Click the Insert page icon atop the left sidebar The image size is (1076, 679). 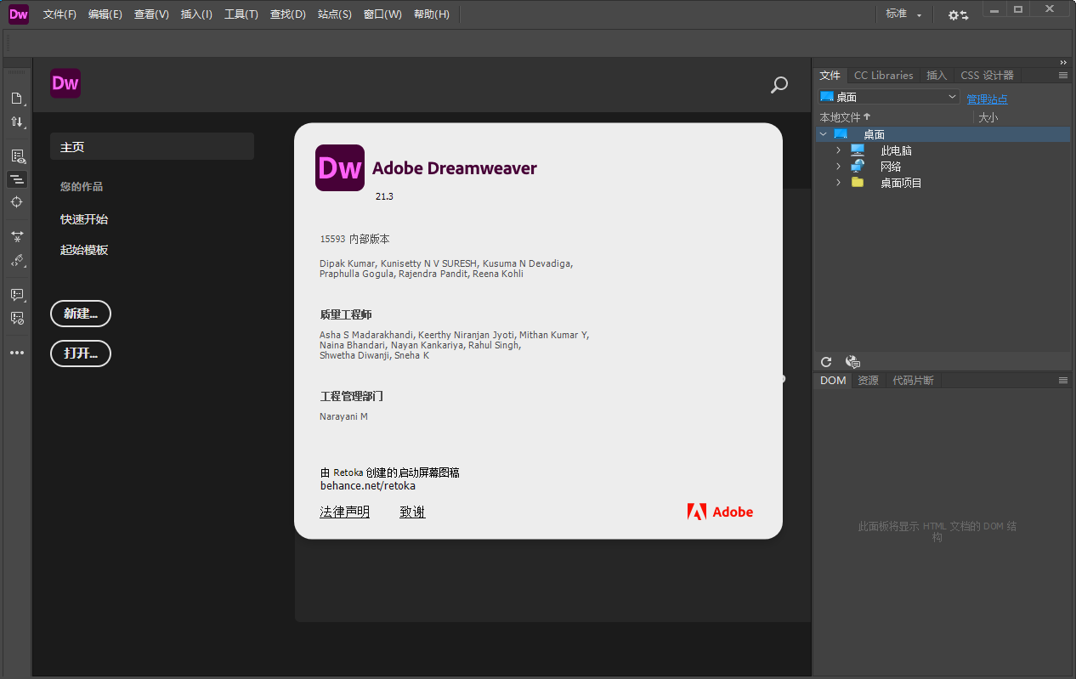click(x=17, y=98)
